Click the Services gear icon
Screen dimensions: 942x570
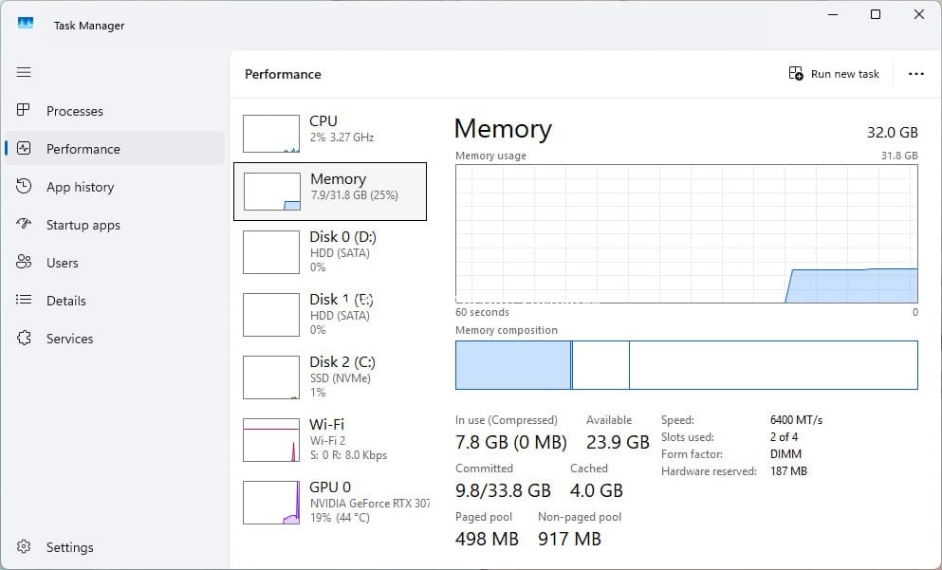[25, 339]
